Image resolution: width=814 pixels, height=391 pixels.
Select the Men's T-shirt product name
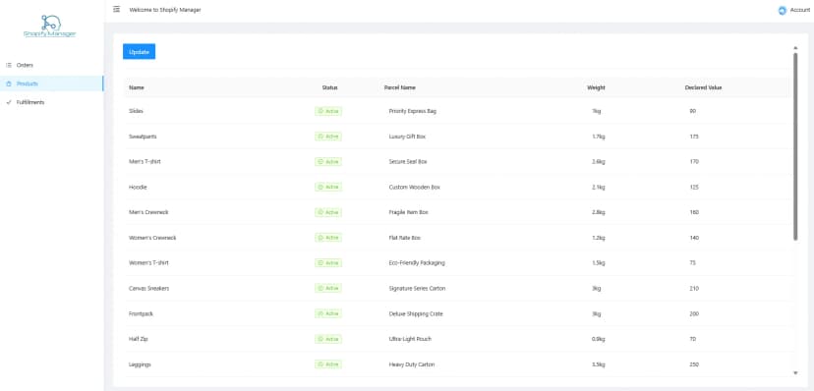click(145, 162)
